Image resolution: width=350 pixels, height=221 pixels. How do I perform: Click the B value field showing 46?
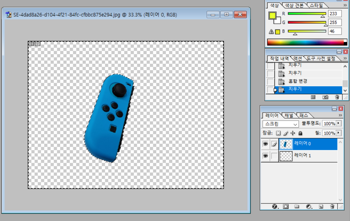click(x=335, y=31)
